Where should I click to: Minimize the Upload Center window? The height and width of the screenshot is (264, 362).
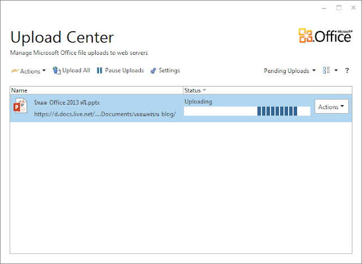[x=324, y=8]
